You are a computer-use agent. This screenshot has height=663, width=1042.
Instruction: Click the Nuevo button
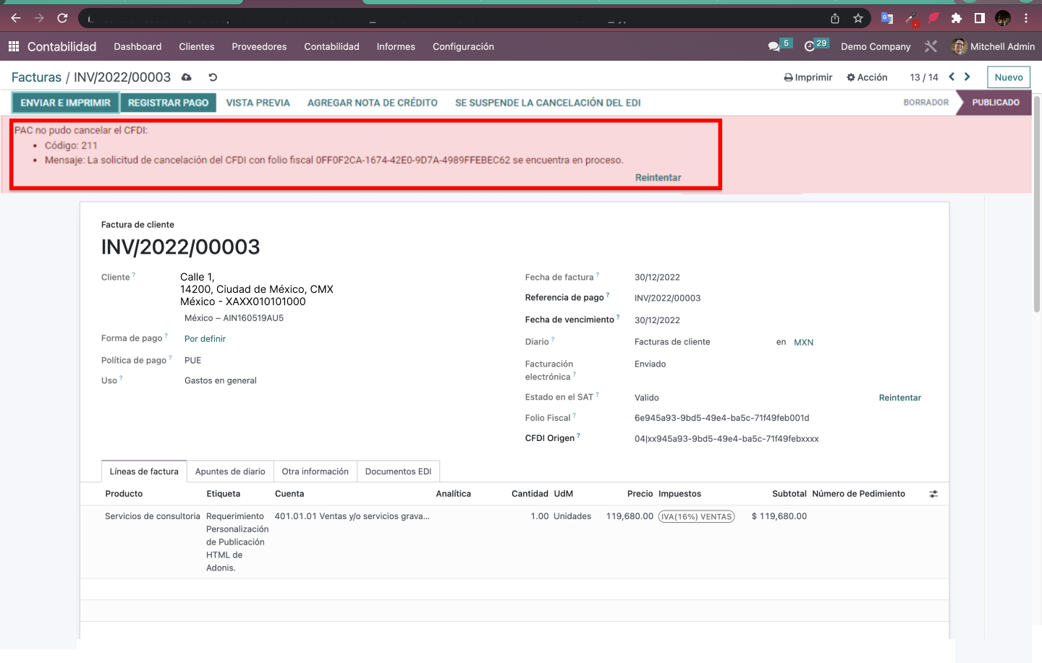1009,77
